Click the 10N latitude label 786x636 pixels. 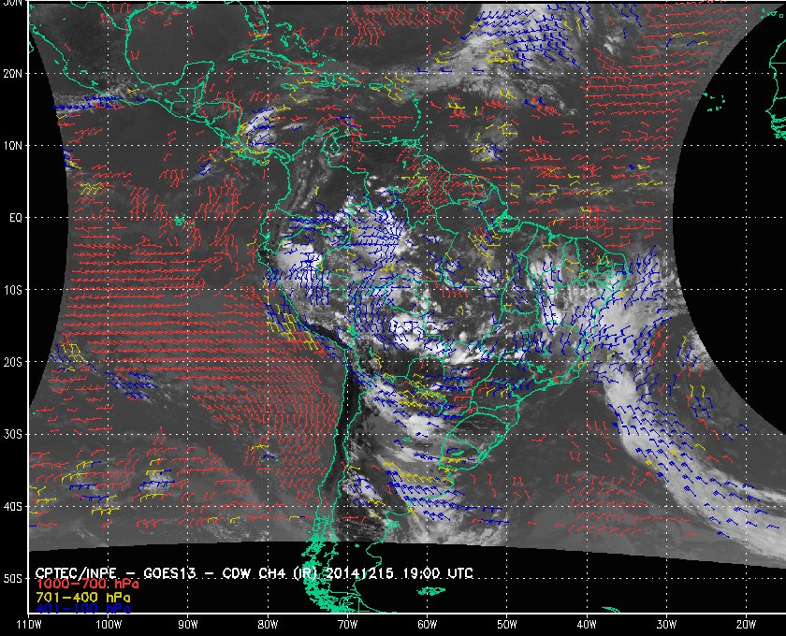click(x=12, y=145)
